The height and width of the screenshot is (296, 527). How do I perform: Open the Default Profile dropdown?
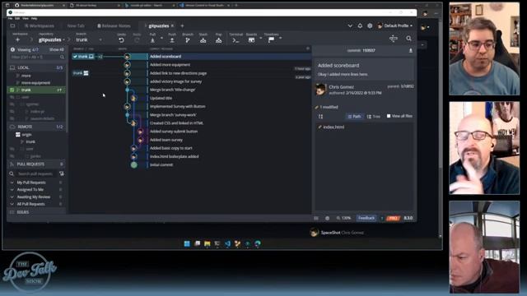click(395, 25)
